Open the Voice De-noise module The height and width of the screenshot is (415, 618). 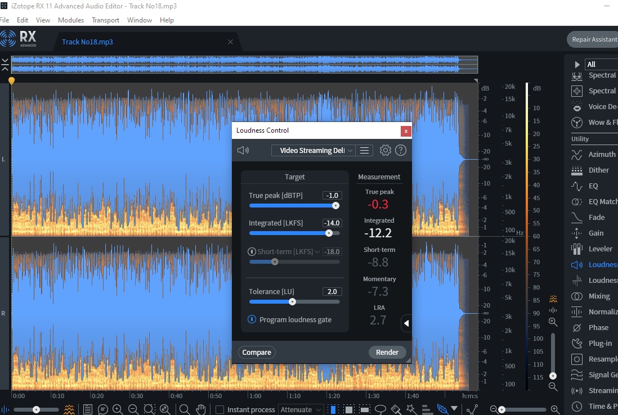point(595,107)
